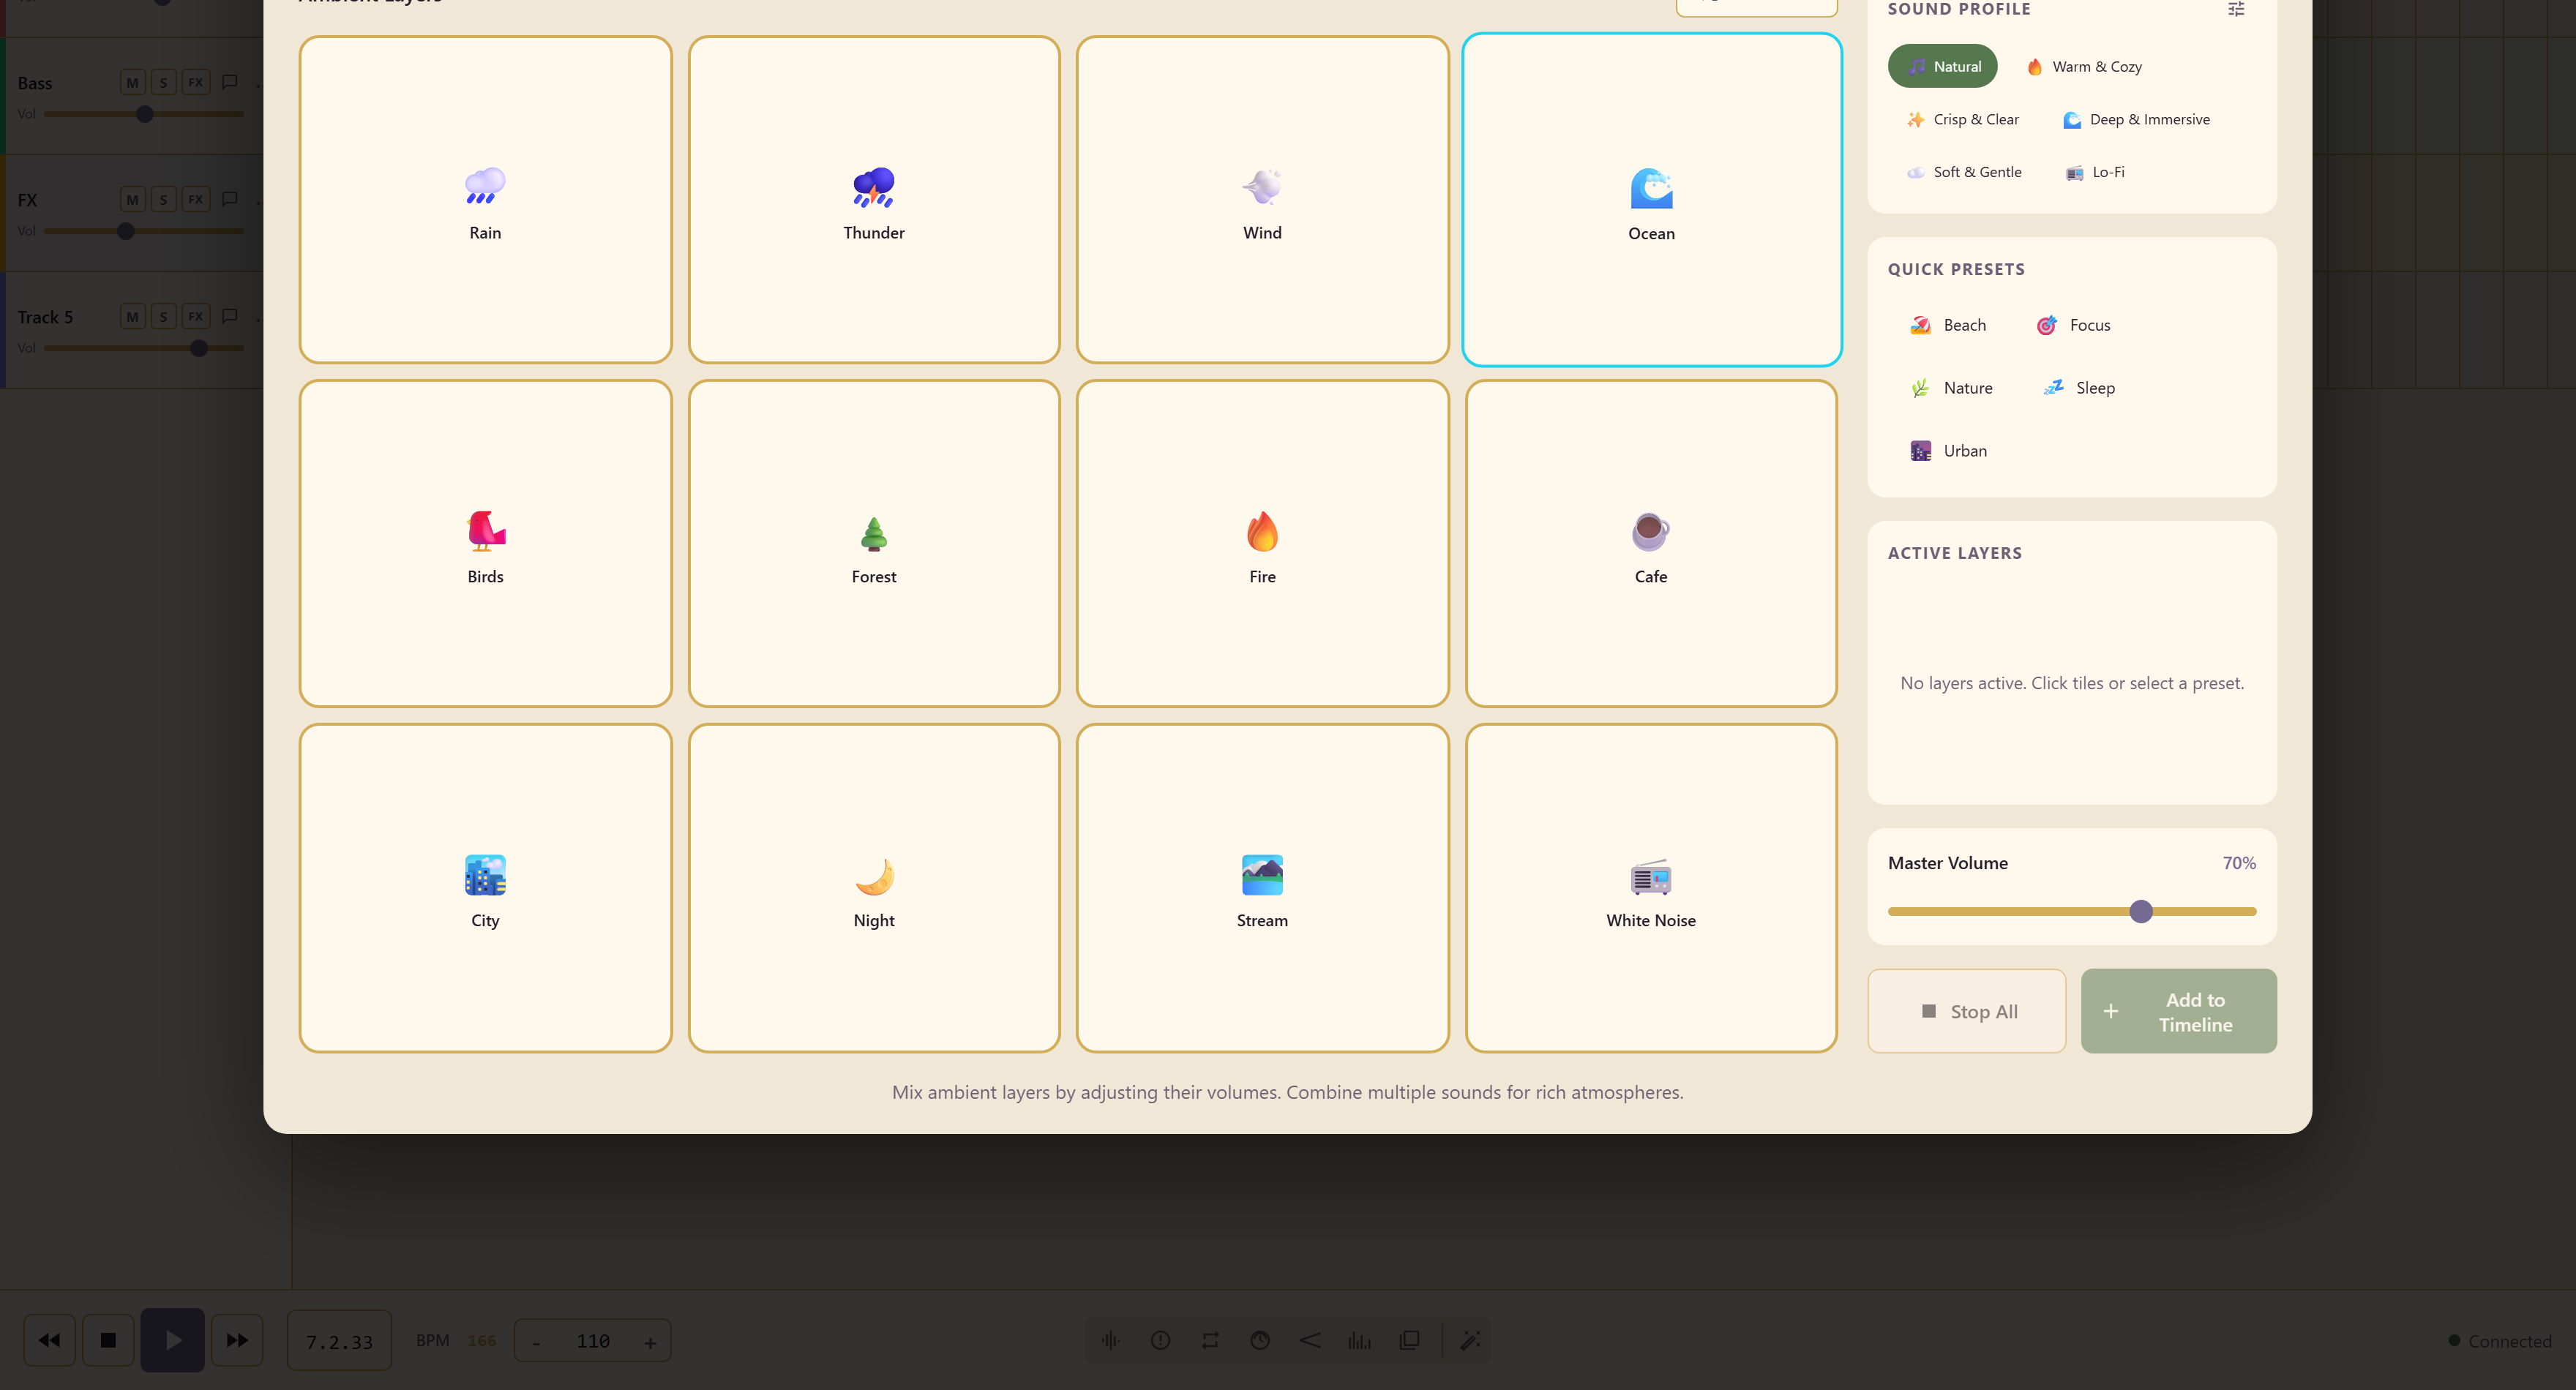Activate the Wind ambient layer tile
The width and height of the screenshot is (2576, 1390).
click(x=1262, y=200)
